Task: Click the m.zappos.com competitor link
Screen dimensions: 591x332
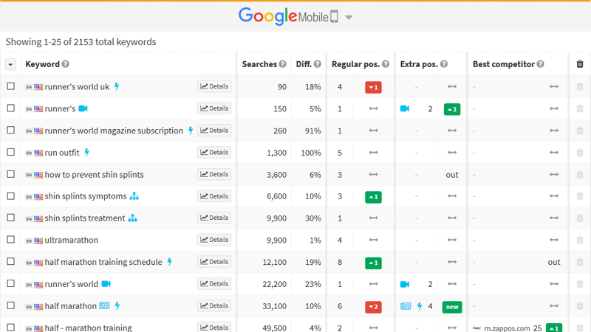Action: point(507,328)
